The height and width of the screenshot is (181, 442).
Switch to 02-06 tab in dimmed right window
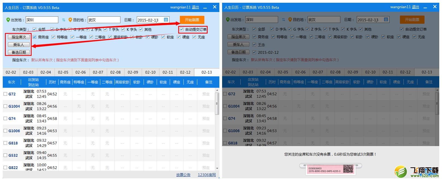click(x=300, y=72)
